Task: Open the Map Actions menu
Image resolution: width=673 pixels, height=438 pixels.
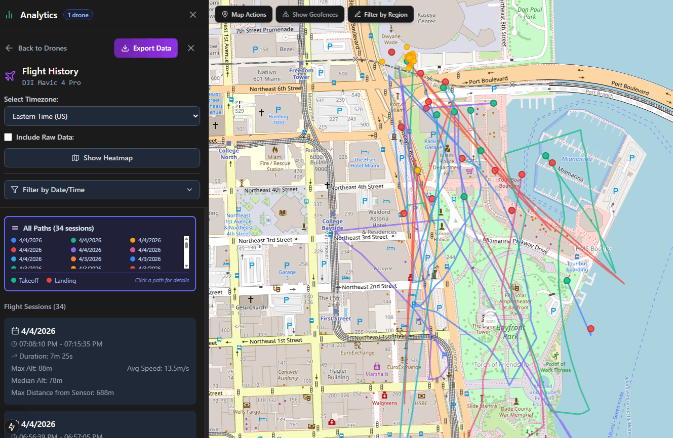Action: coord(244,15)
